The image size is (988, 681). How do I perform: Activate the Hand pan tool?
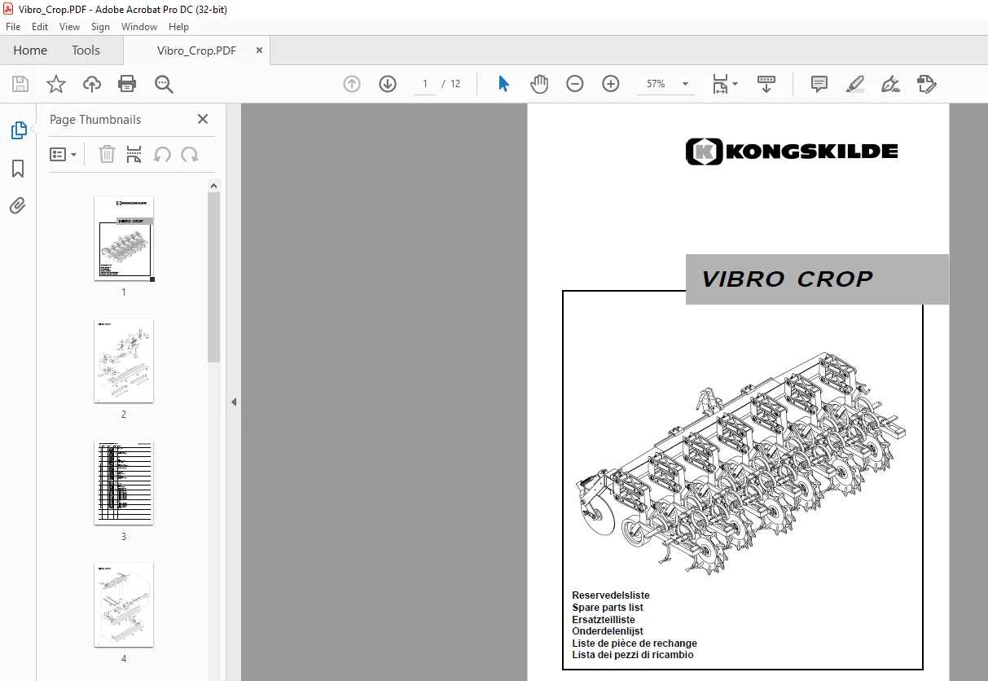pos(539,84)
